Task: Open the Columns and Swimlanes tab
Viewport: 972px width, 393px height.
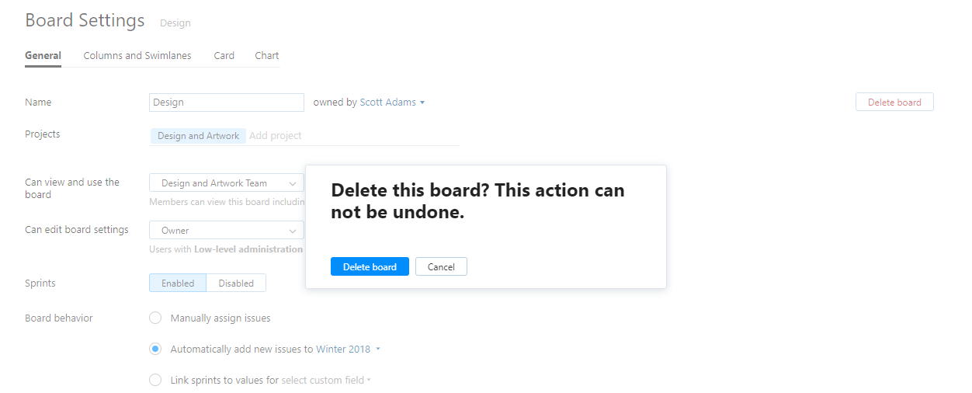Action: 137,56
